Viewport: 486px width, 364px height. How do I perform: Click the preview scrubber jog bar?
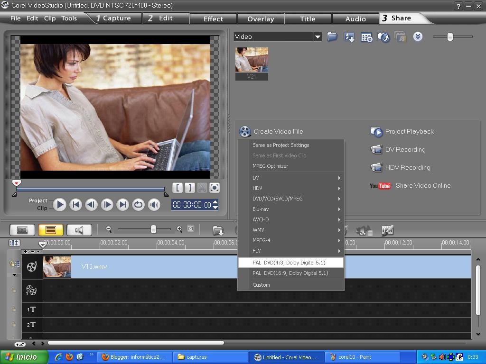click(x=90, y=189)
